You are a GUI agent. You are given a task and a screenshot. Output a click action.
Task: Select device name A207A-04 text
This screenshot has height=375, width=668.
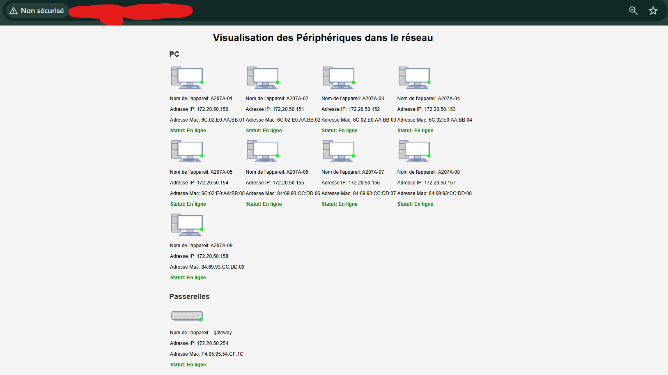click(449, 99)
